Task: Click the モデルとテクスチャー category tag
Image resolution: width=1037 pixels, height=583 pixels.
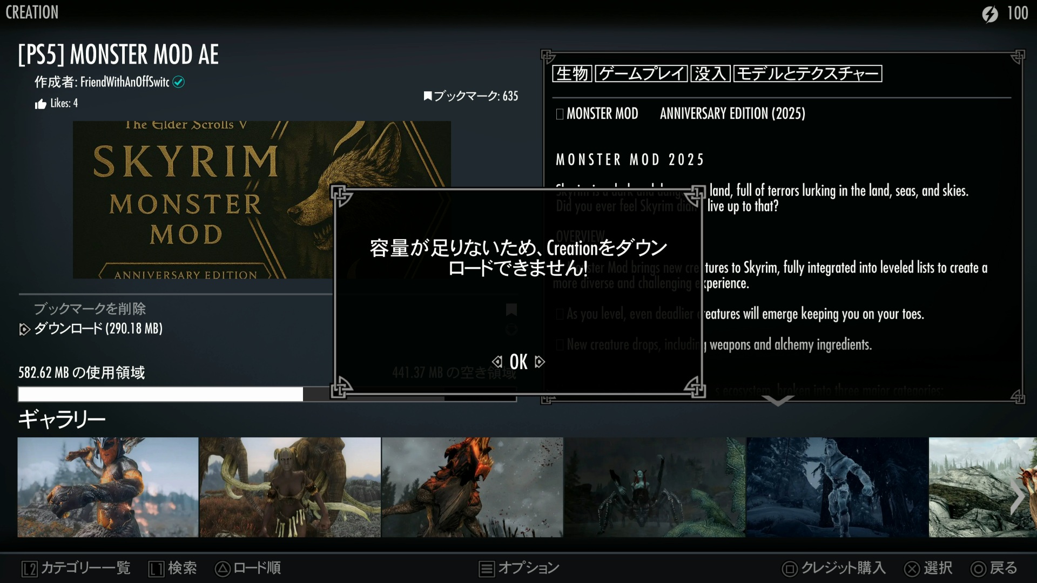Action: tap(807, 73)
